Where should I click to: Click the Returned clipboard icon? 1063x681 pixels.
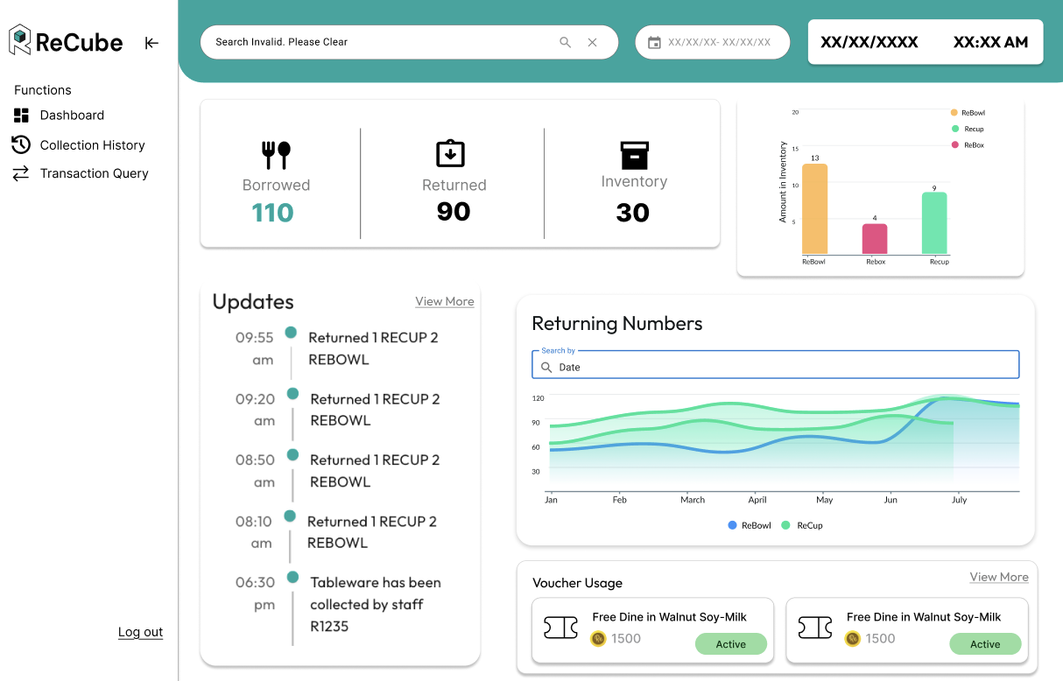(x=450, y=153)
